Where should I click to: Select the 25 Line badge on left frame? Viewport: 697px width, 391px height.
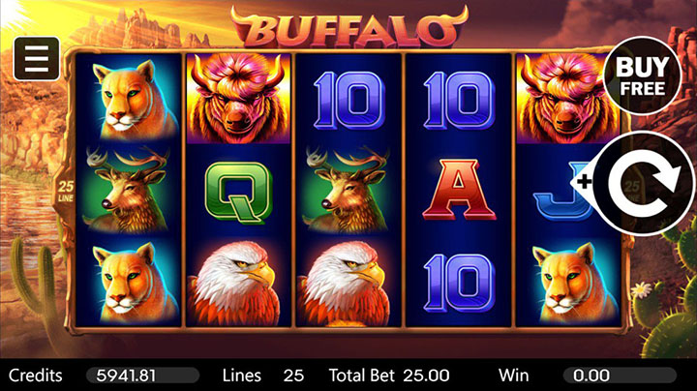[x=66, y=191]
